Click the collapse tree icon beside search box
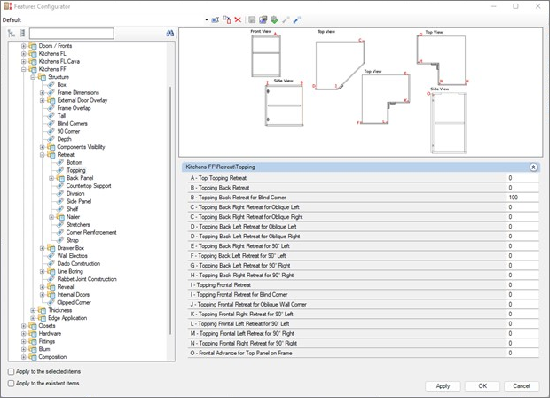 point(22,34)
